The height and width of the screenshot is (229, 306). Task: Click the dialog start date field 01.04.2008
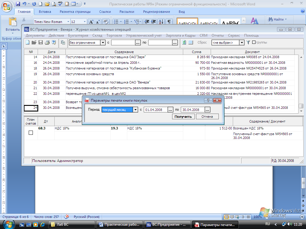click(x=156, y=110)
